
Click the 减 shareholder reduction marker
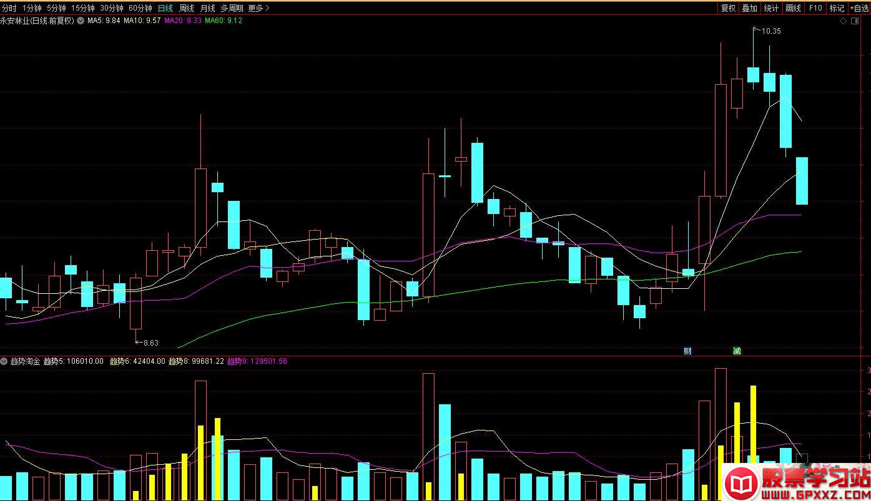pyautogui.click(x=737, y=351)
